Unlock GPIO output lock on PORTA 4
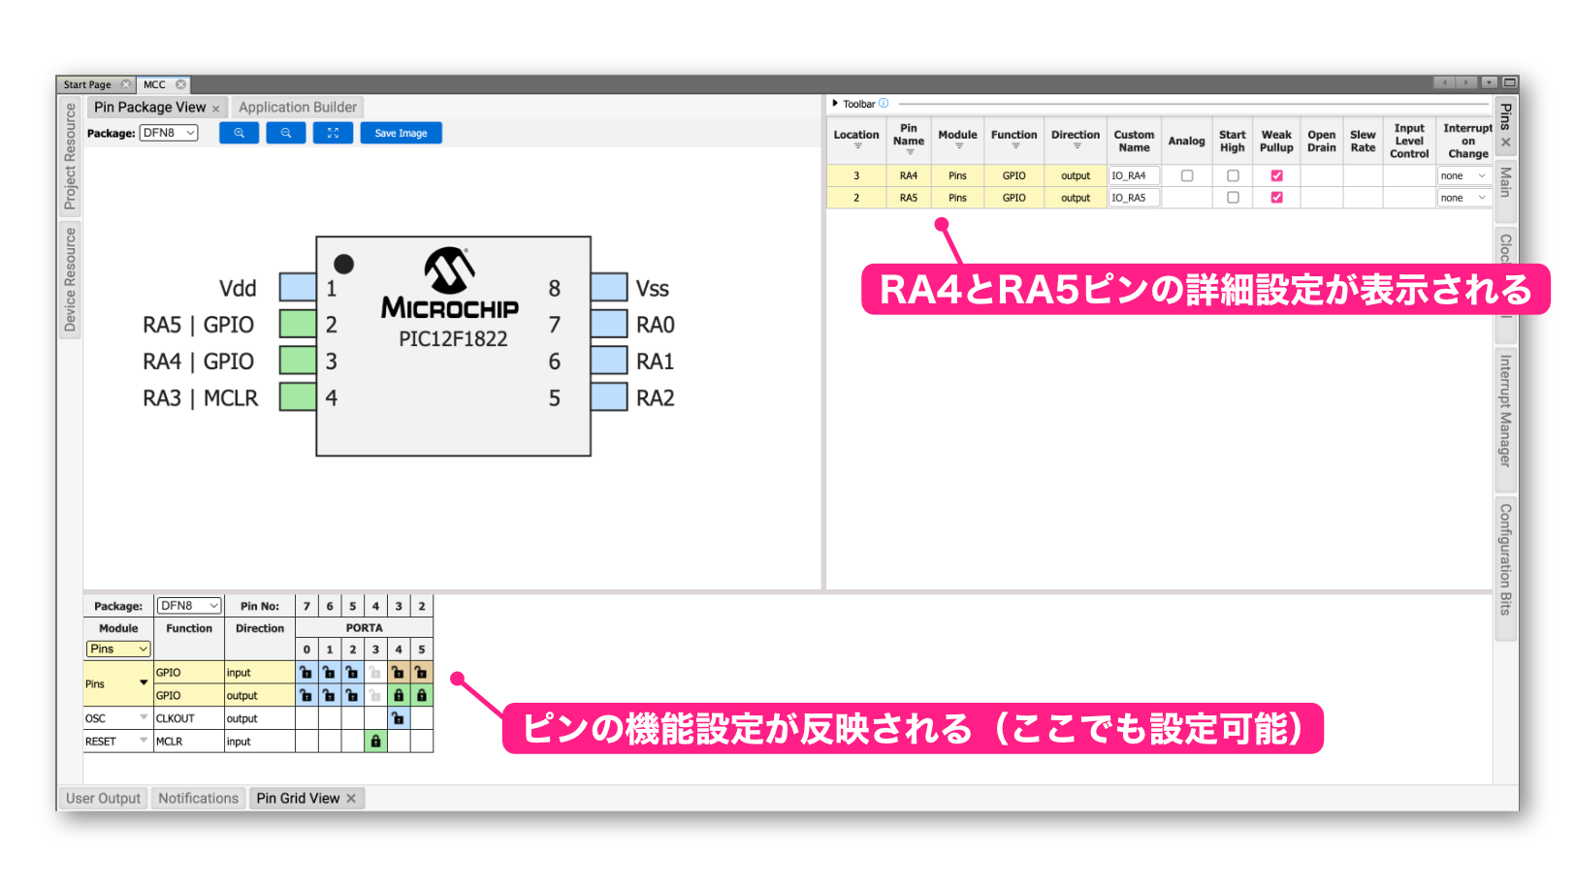The height and width of the screenshot is (886, 1575). pos(399,695)
